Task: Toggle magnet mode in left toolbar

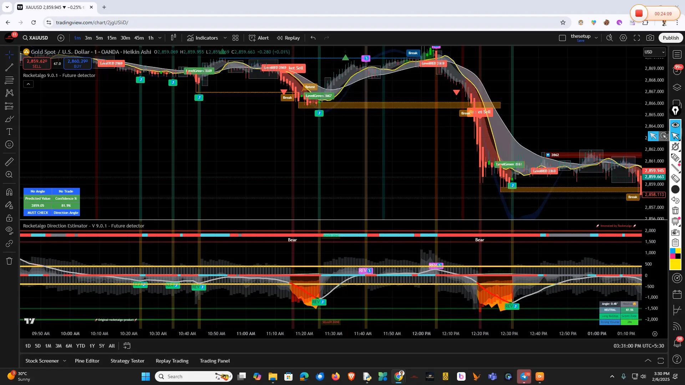Action: 9,192
